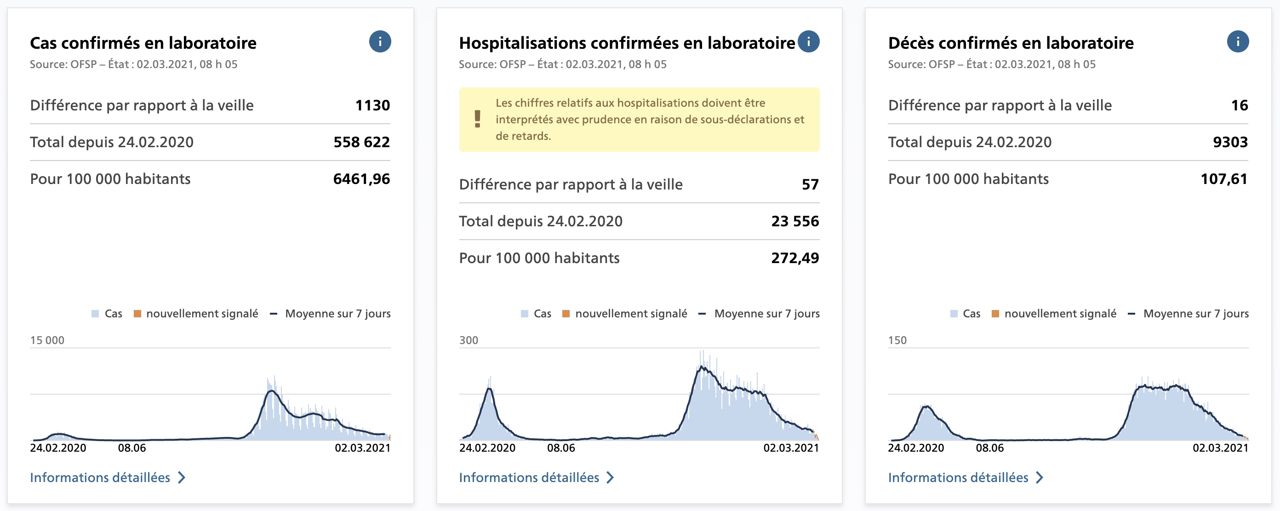
Task: Click chevron arrow beside cases Informations détaillées
Action: pos(182,478)
